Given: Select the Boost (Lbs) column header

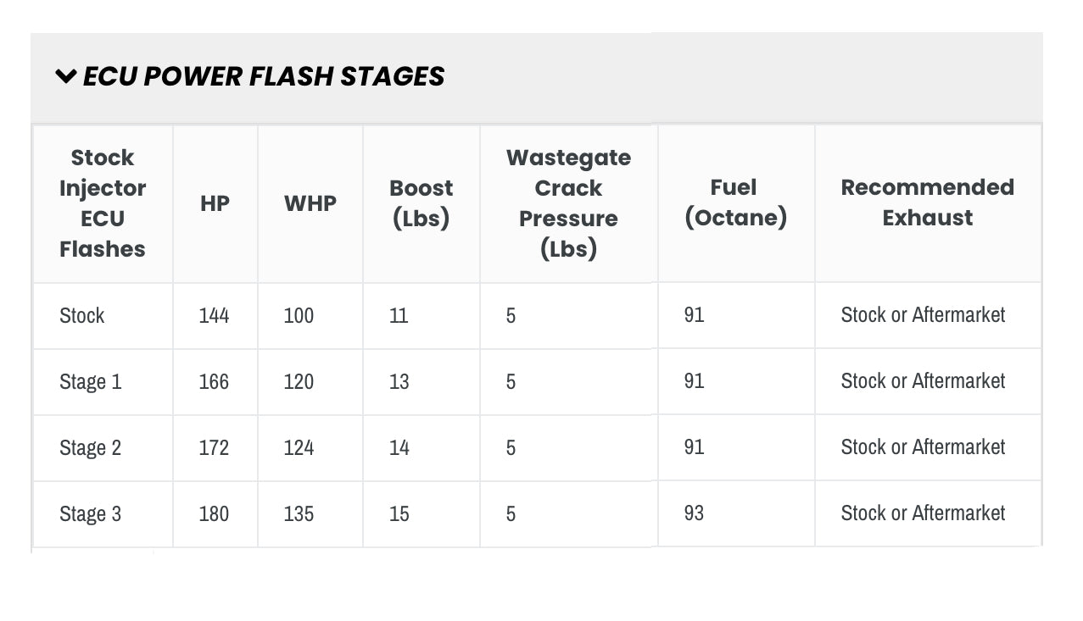Looking at the screenshot, I should point(421,203).
